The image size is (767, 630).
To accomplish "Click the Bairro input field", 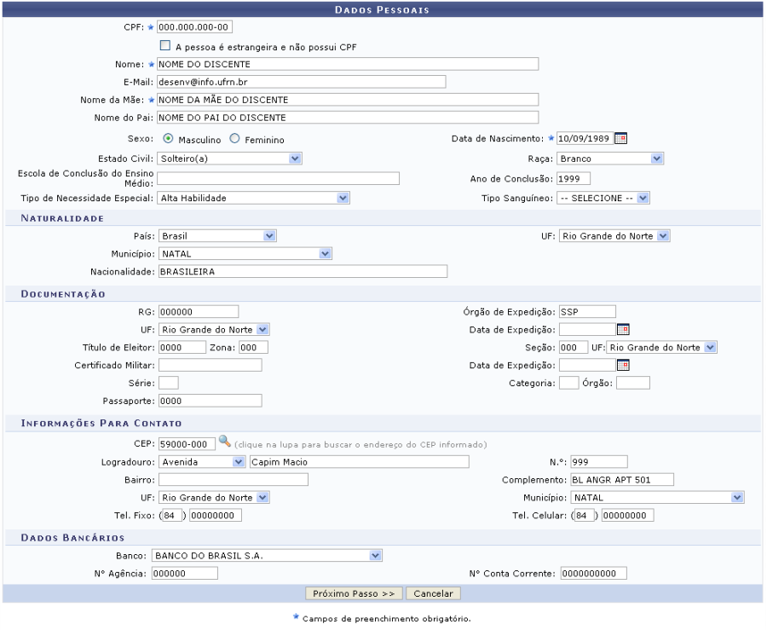I will [233, 479].
